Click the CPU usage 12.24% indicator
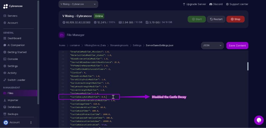The width and height of the screenshot is (266, 128). tap(104, 22)
